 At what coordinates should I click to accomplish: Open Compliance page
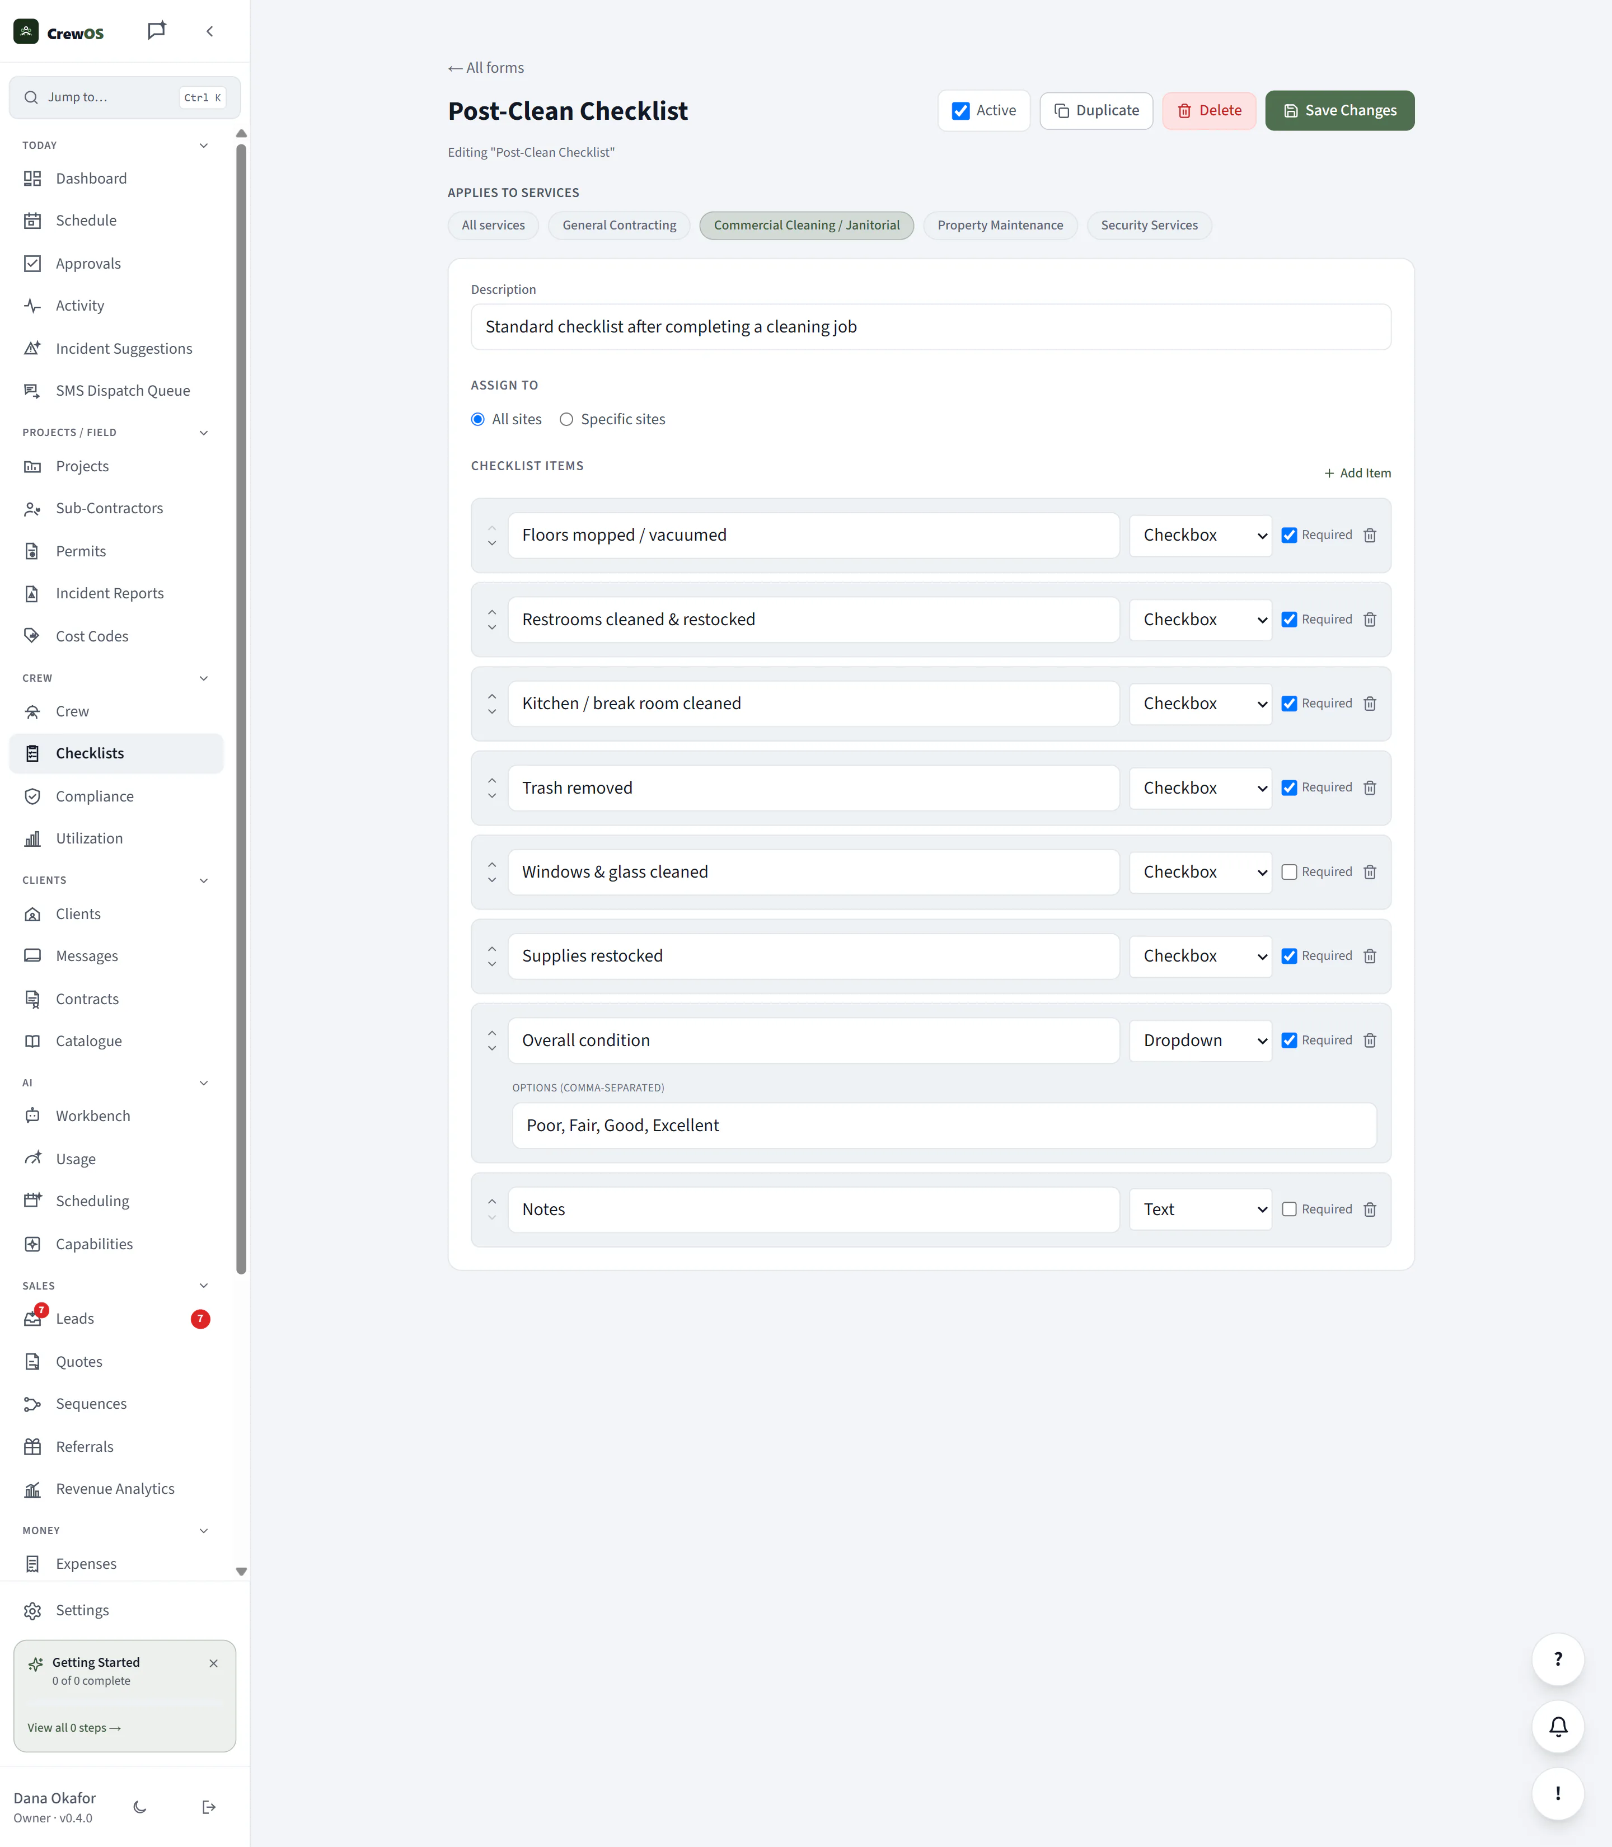[116, 796]
